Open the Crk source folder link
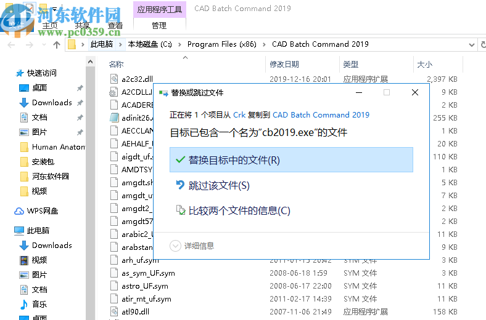 (x=239, y=115)
